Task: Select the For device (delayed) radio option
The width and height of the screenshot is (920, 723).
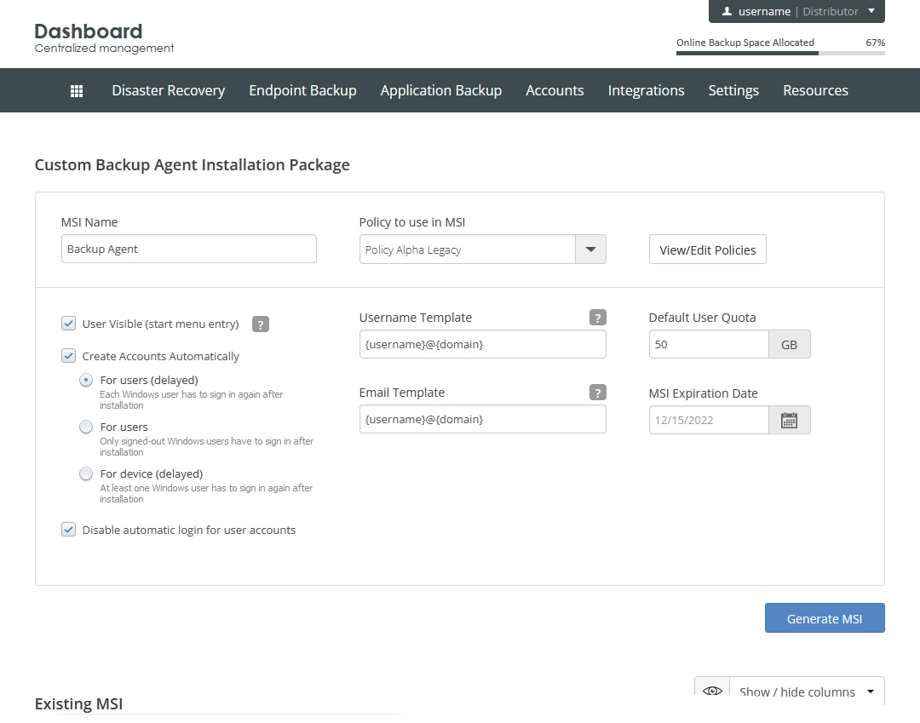Action: coord(86,473)
